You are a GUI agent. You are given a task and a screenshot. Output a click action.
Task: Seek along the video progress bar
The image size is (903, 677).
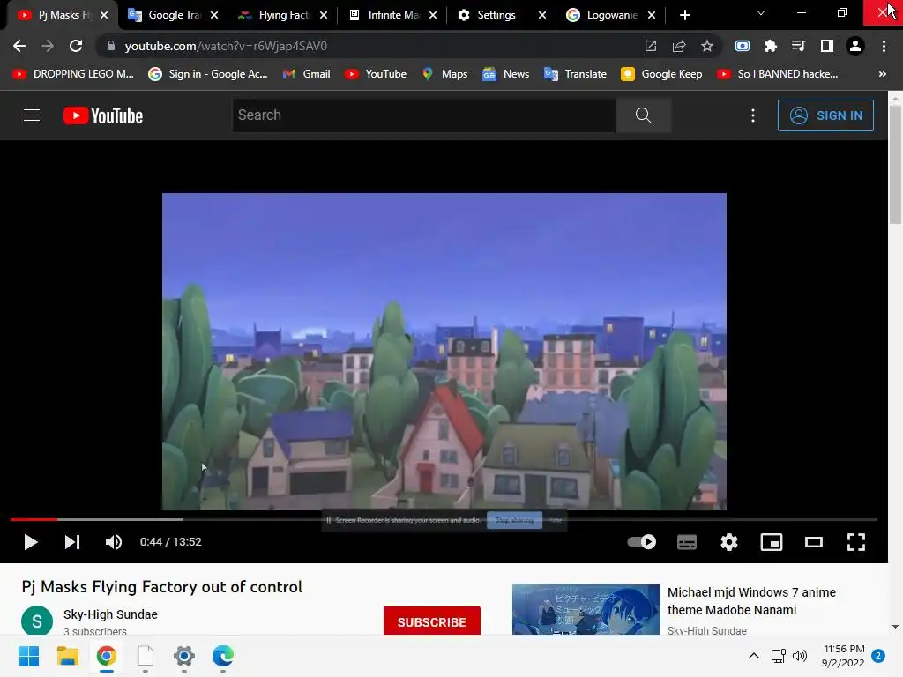point(444,519)
